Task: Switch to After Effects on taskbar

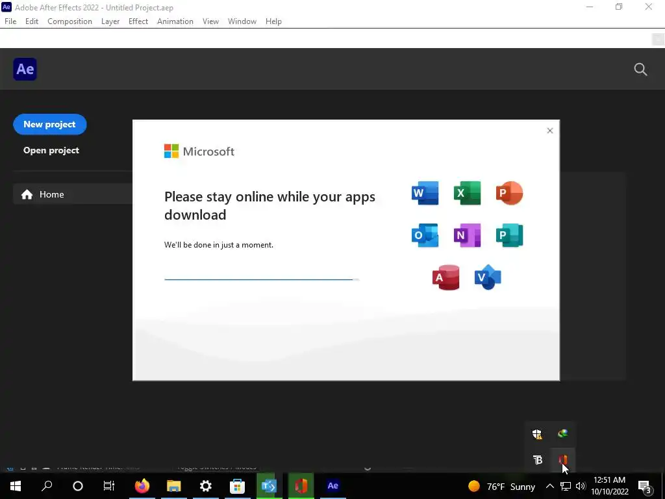Action: [333, 486]
